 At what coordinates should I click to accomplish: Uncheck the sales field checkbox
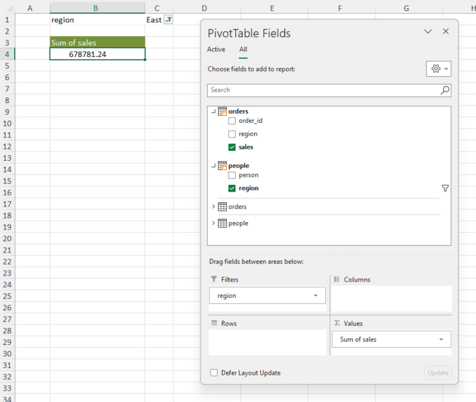pos(232,147)
